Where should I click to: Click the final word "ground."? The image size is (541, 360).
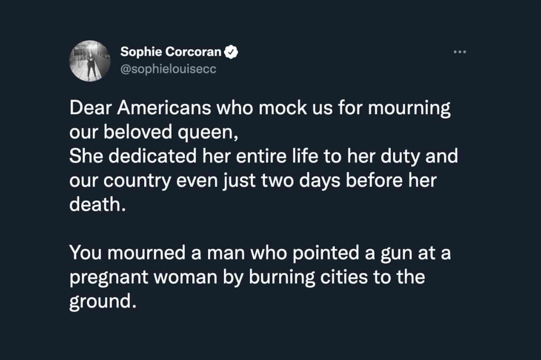tap(102, 302)
